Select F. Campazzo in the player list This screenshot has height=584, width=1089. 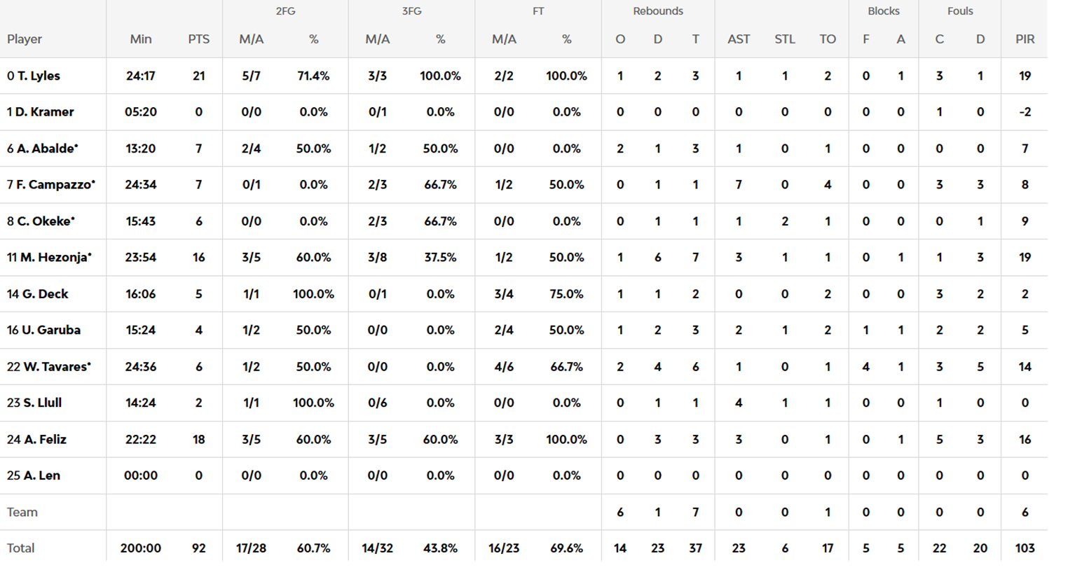[55, 185]
